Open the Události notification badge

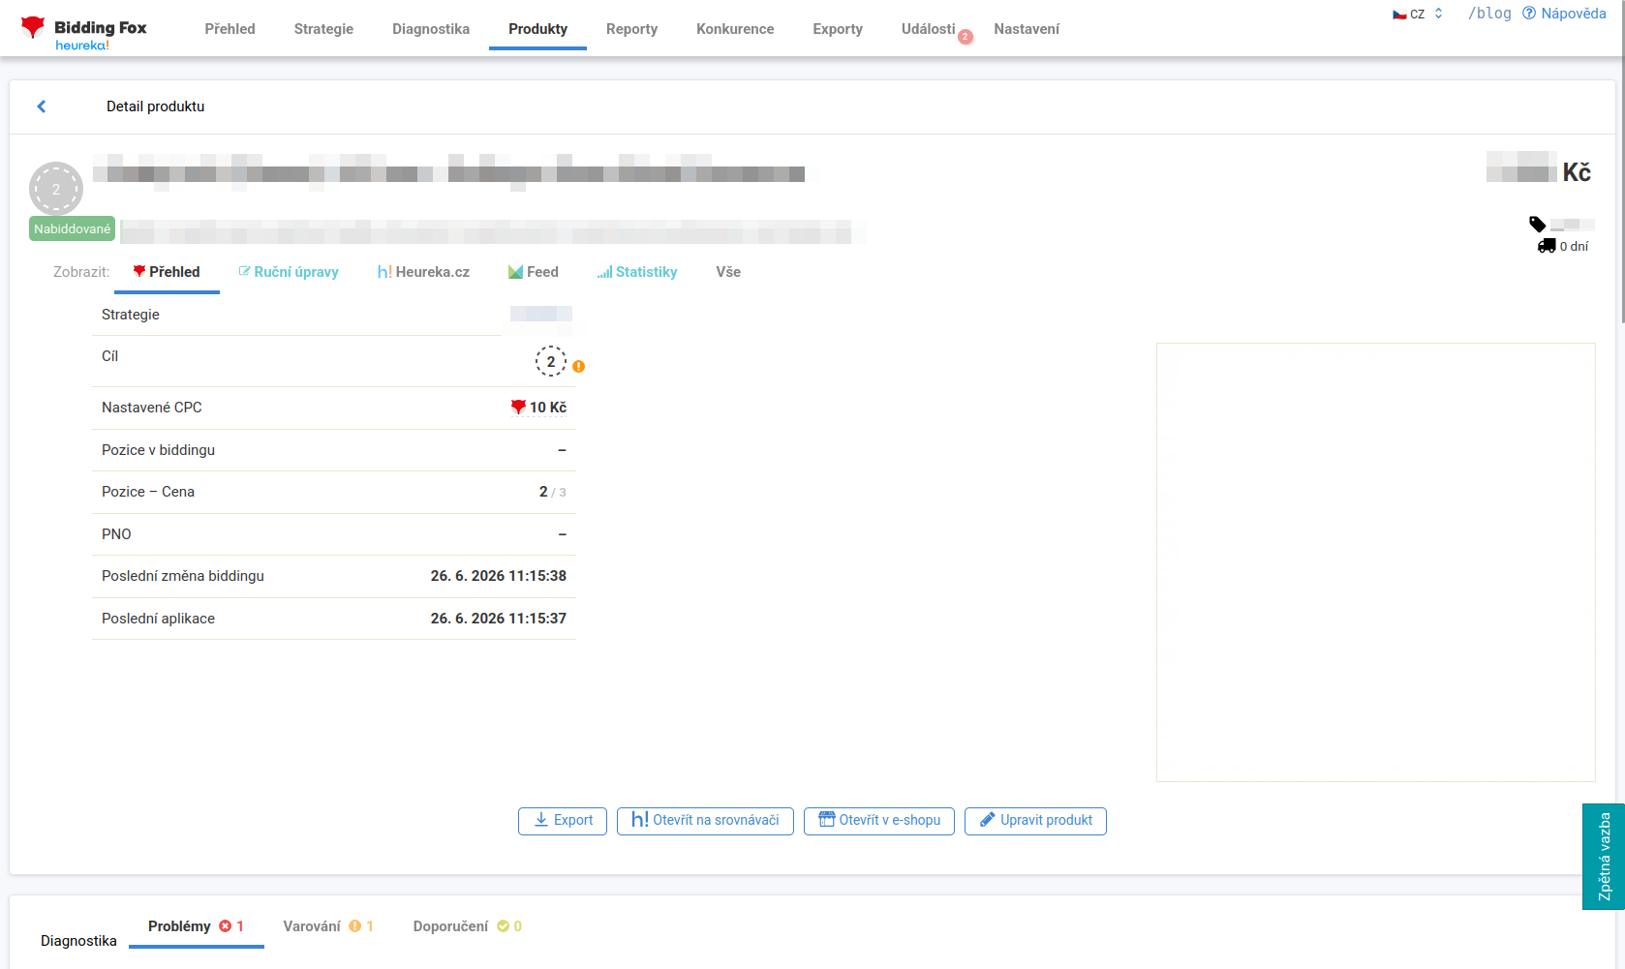pyautogui.click(x=965, y=37)
